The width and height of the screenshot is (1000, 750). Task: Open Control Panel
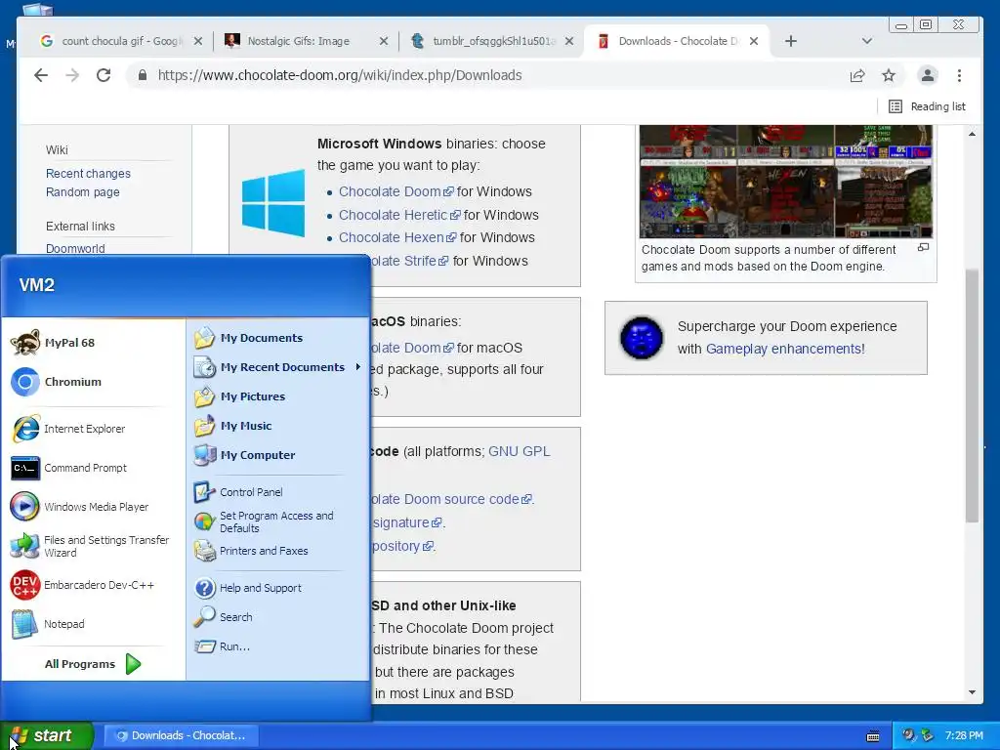277,492
